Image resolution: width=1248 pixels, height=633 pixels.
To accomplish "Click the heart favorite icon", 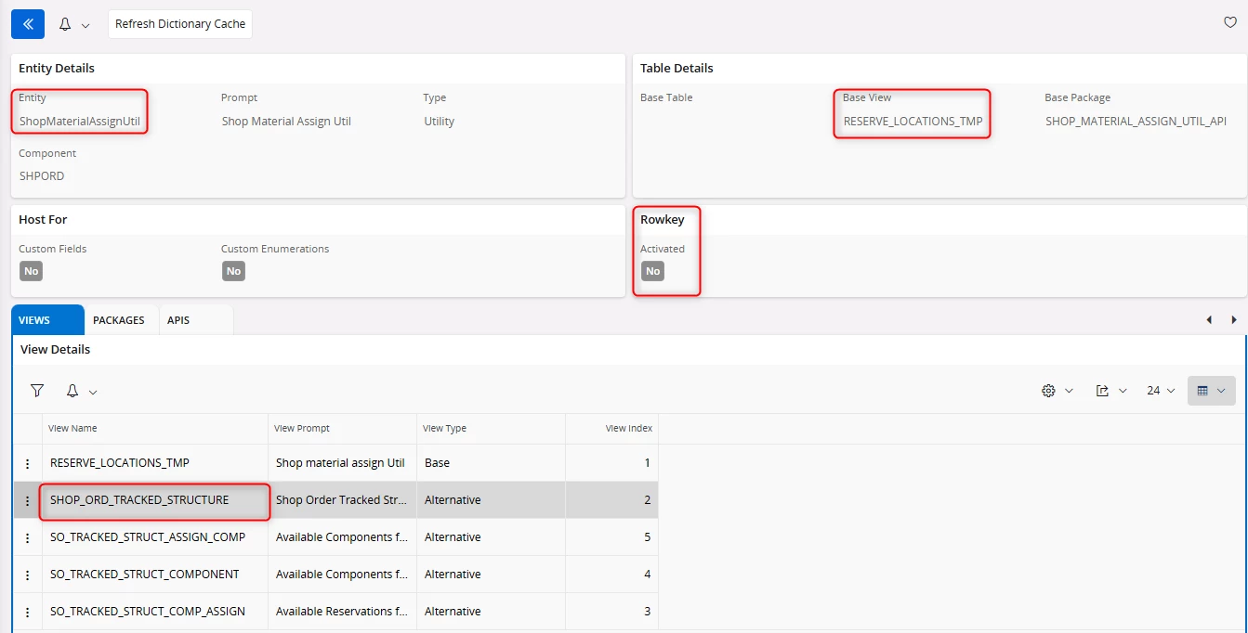I will 1229,23.
